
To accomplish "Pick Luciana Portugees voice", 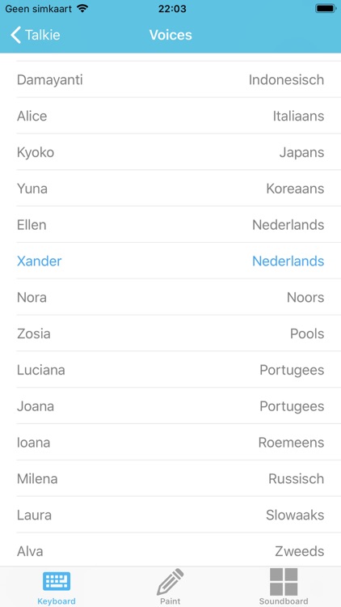I will [170, 370].
